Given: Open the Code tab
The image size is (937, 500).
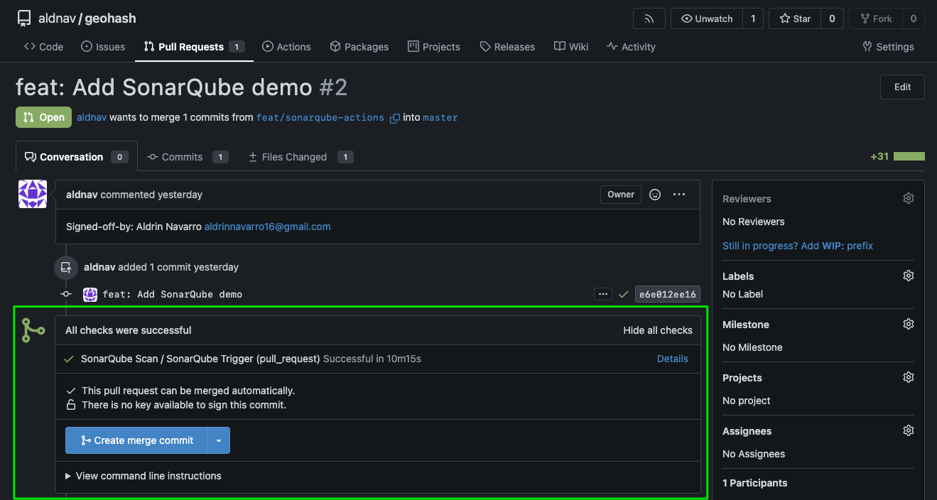Looking at the screenshot, I should coord(43,47).
